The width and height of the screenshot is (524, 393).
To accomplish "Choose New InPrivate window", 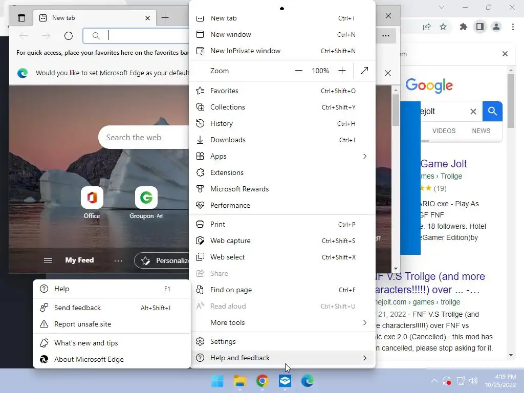I will coord(282,51).
